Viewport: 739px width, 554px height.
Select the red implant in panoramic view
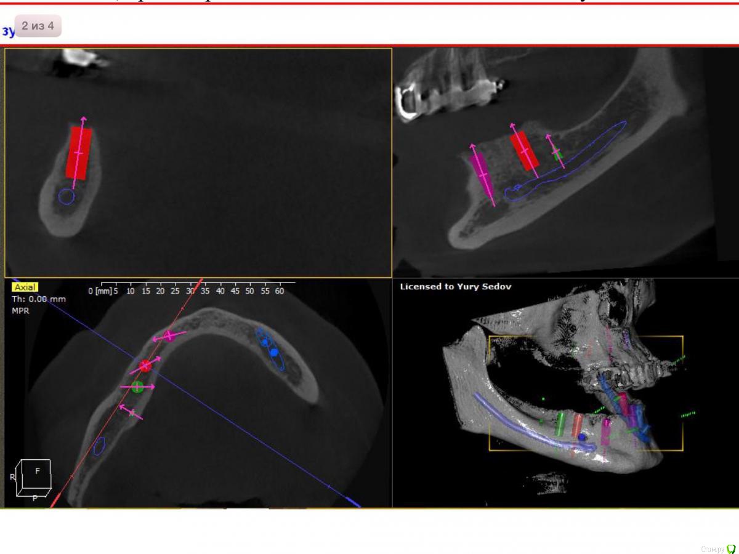point(525,150)
